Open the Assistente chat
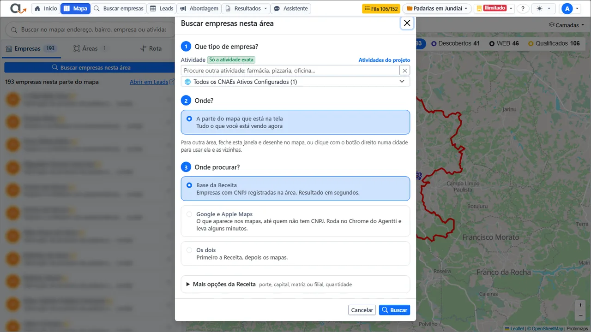Image resolution: width=591 pixels, height=332 pixels. click(290, 9)
